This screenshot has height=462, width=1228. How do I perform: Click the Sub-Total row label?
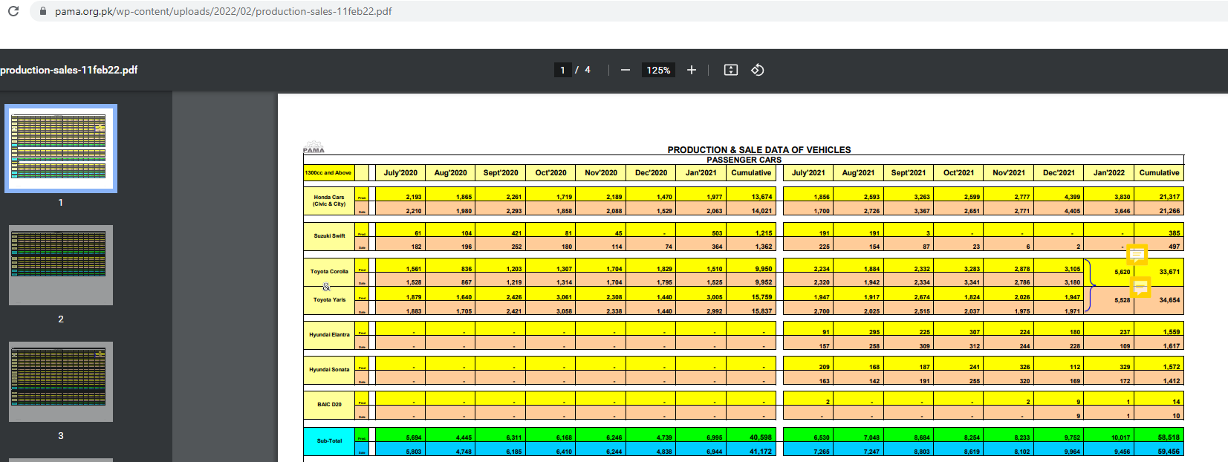(329, 441)
